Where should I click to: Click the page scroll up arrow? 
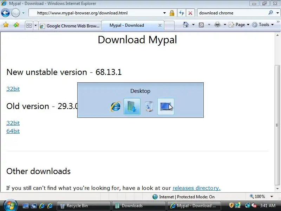pos(277,36)
